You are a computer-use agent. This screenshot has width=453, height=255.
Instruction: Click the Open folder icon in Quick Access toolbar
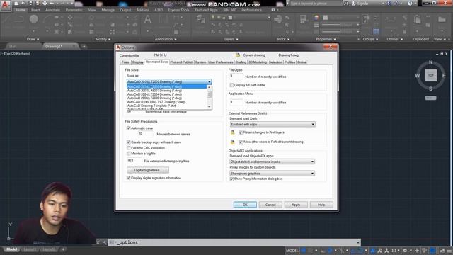[23, 3]
